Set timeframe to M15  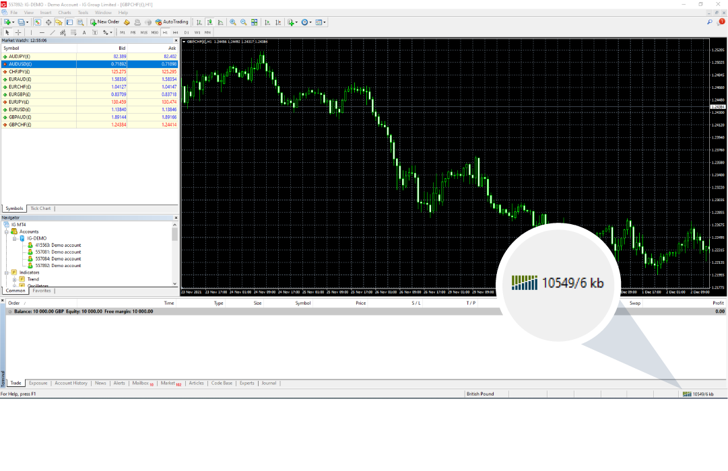coord(144,32)
